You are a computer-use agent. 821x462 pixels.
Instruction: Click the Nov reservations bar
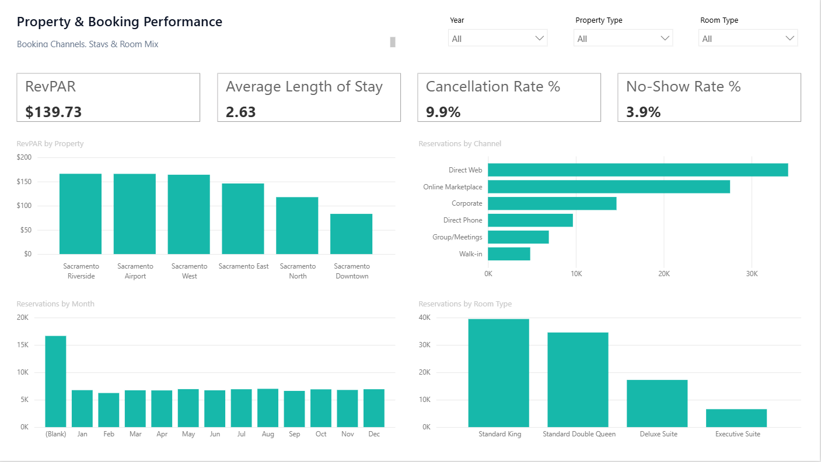[x=347, y=408]
